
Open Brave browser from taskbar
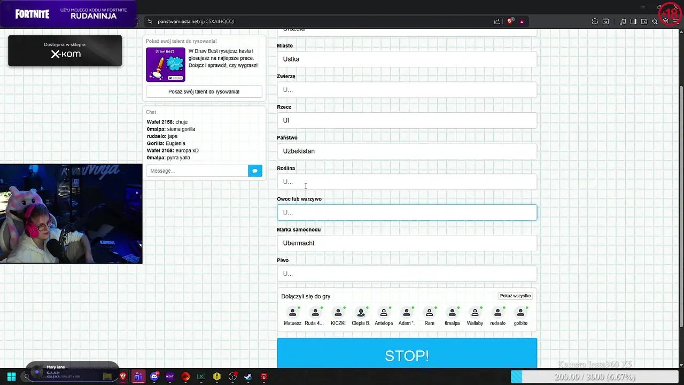click(123, 376)
